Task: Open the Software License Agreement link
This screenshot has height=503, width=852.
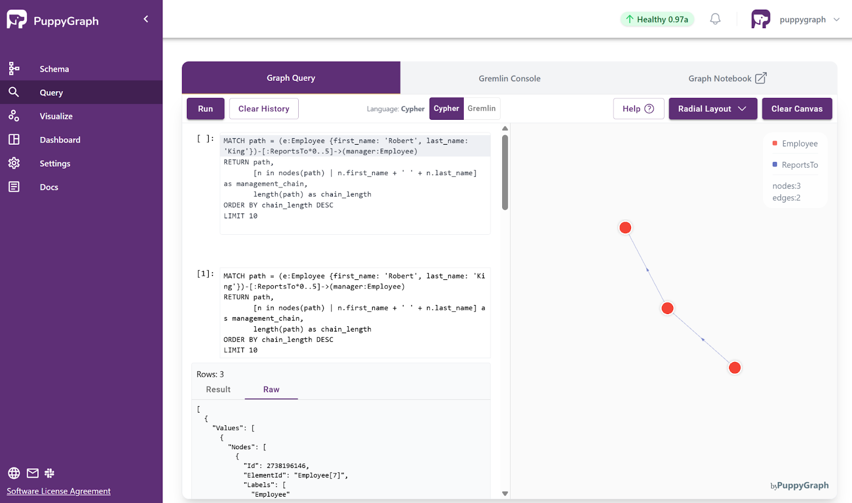Action: pos(59,491)
